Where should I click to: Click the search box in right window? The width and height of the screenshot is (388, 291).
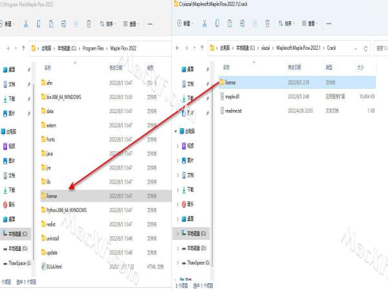click(381, 48)
